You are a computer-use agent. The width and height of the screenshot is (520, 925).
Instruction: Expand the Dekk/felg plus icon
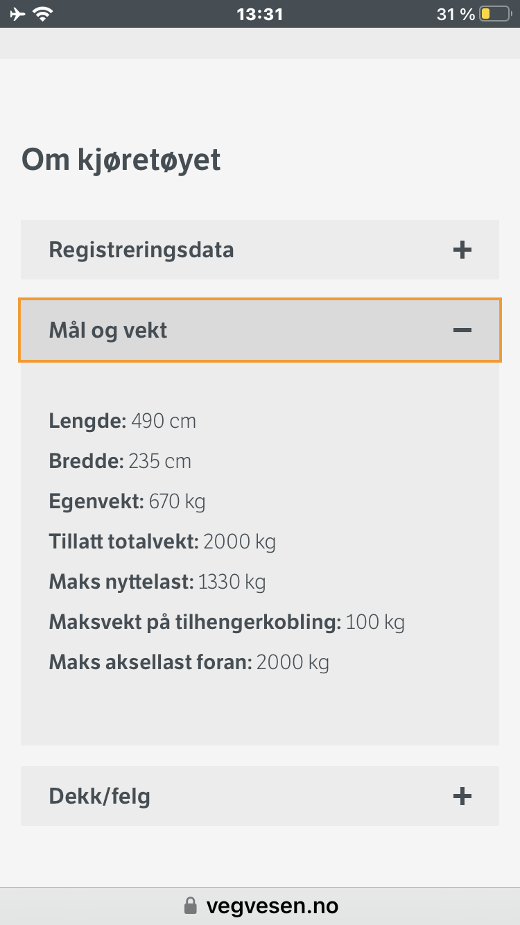coord(462,796)
